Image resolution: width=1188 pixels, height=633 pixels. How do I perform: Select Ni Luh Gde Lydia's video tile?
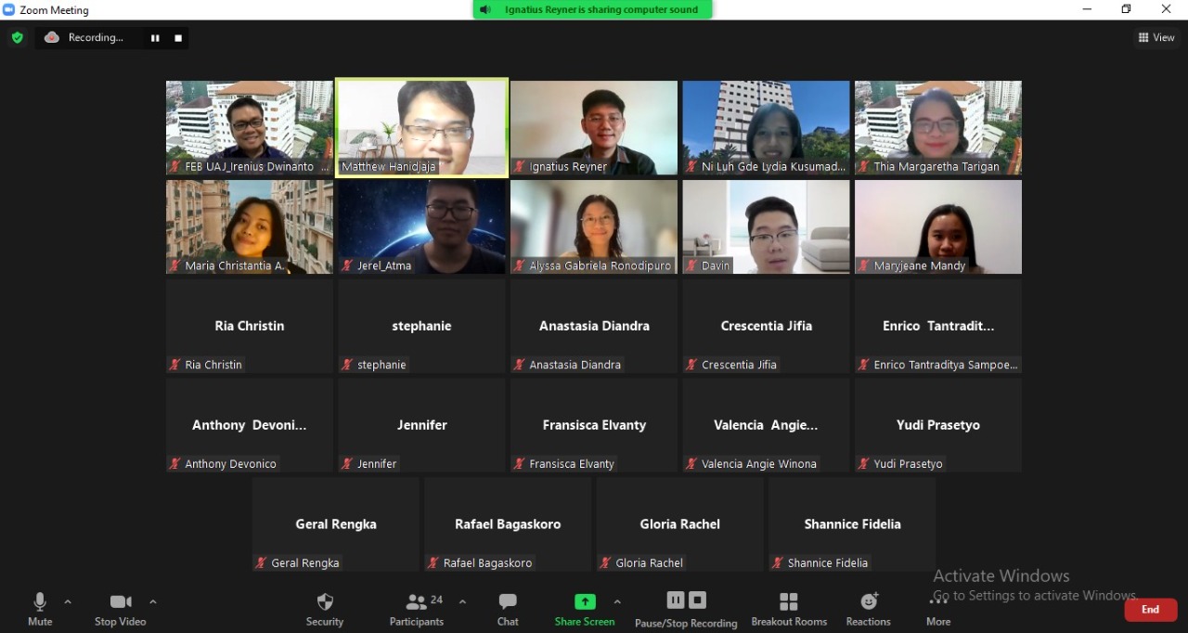tap(767, 128)
